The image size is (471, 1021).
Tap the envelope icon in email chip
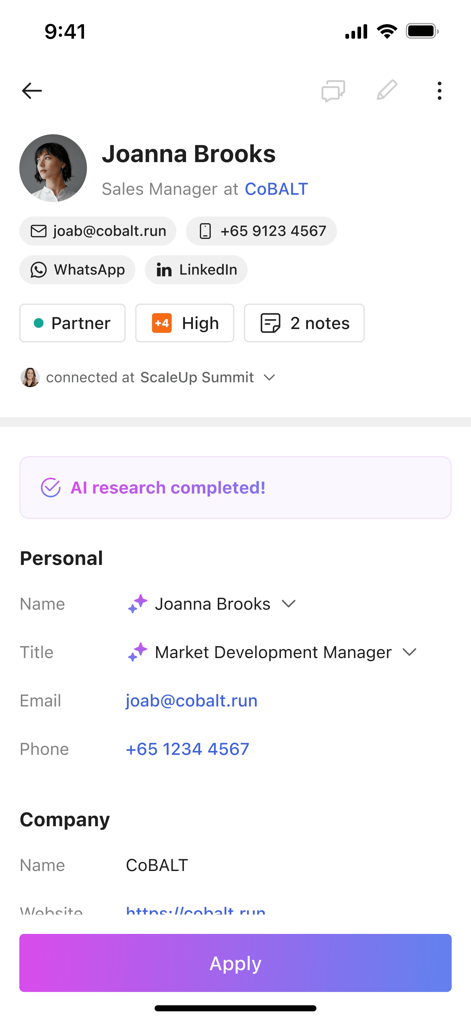pos(39,231)
